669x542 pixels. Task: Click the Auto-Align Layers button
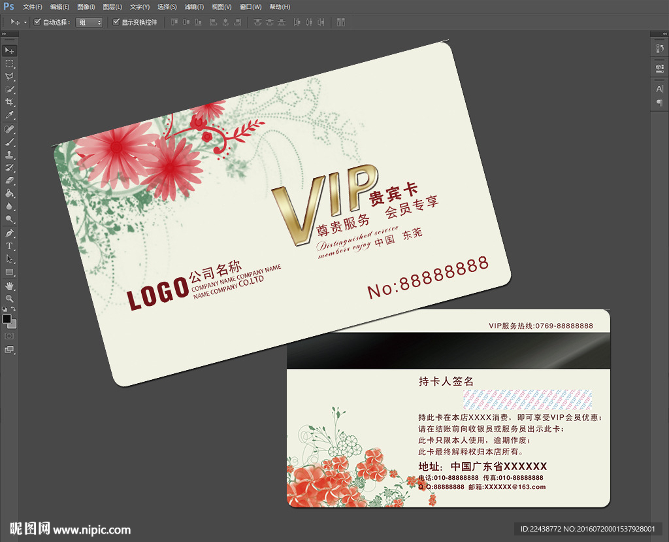[340, 22]
